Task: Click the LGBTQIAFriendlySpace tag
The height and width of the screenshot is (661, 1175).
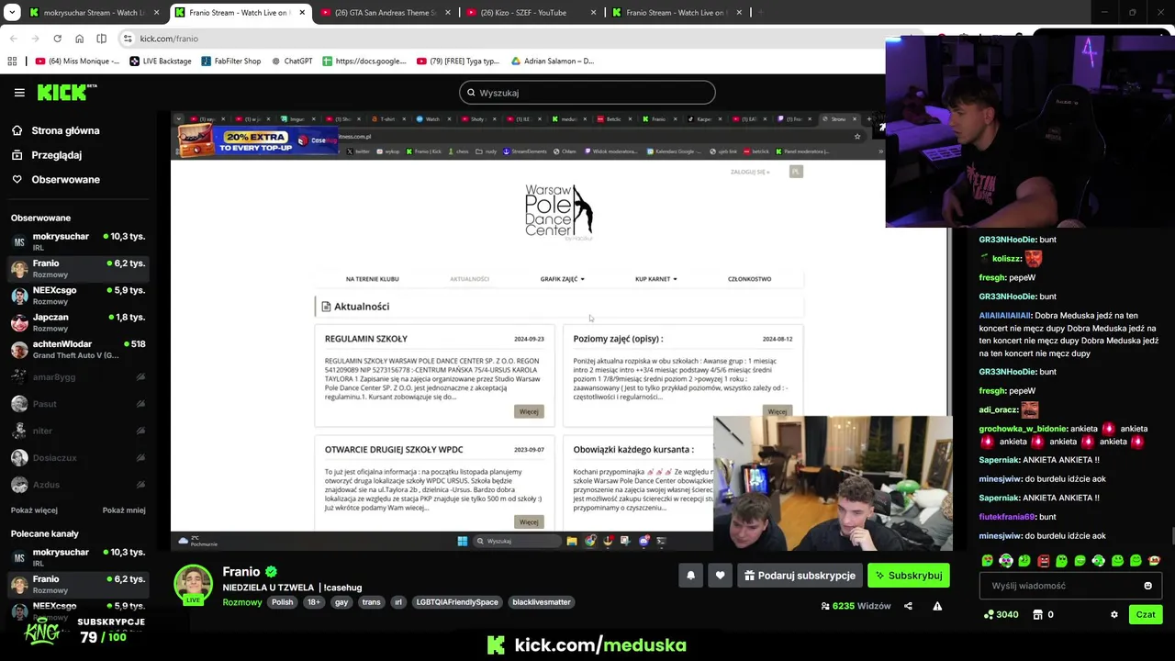Action: [x=457, y=602]
